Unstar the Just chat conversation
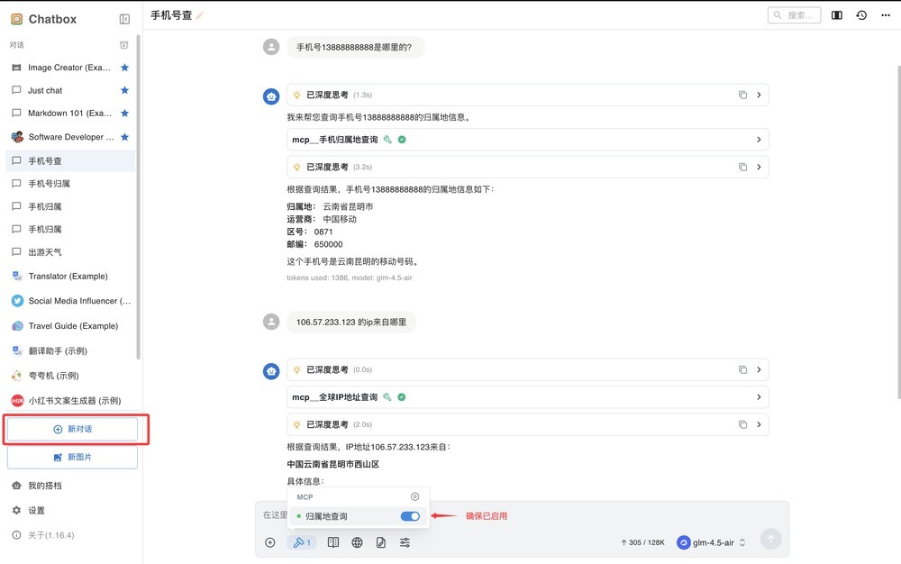This screenshot has height=564, width=901. (x=124, y=90)
